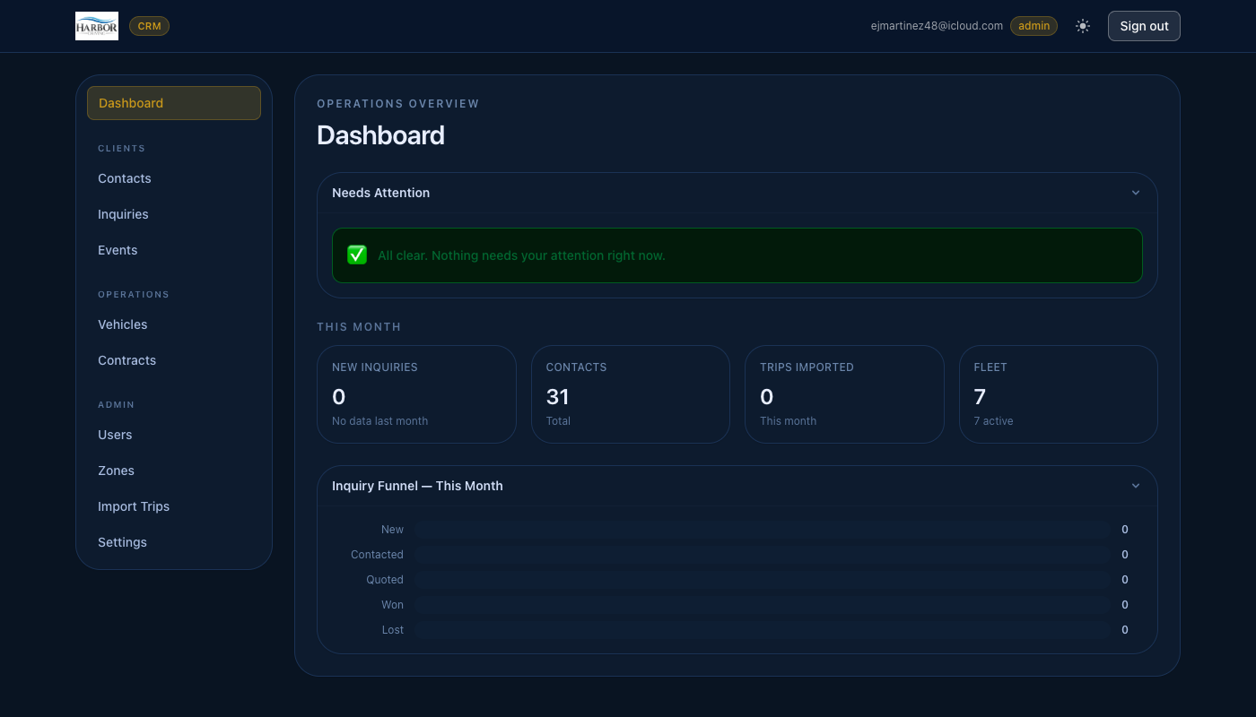Click the Won funnel progress bar

[762, 605]
